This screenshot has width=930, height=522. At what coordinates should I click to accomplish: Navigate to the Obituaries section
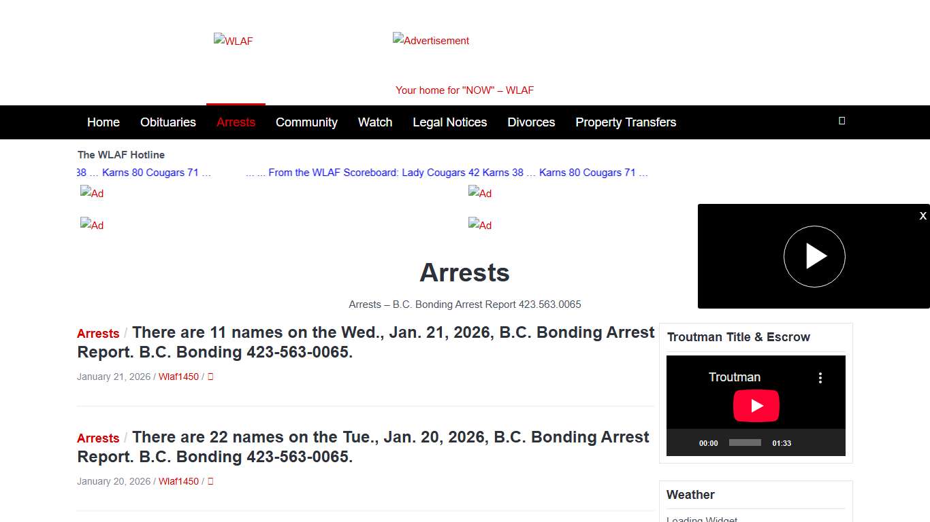click(x=167, y=122)
